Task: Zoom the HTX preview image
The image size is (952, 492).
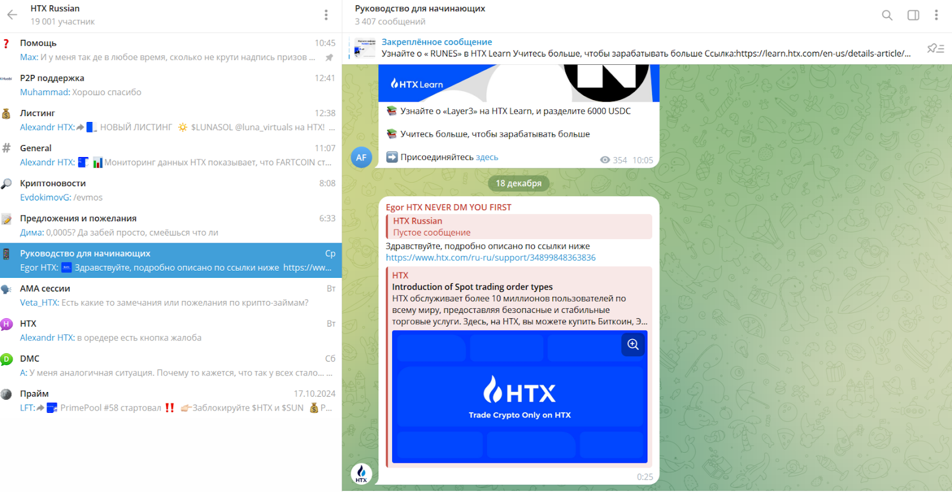Action: (x=633, y=344)
